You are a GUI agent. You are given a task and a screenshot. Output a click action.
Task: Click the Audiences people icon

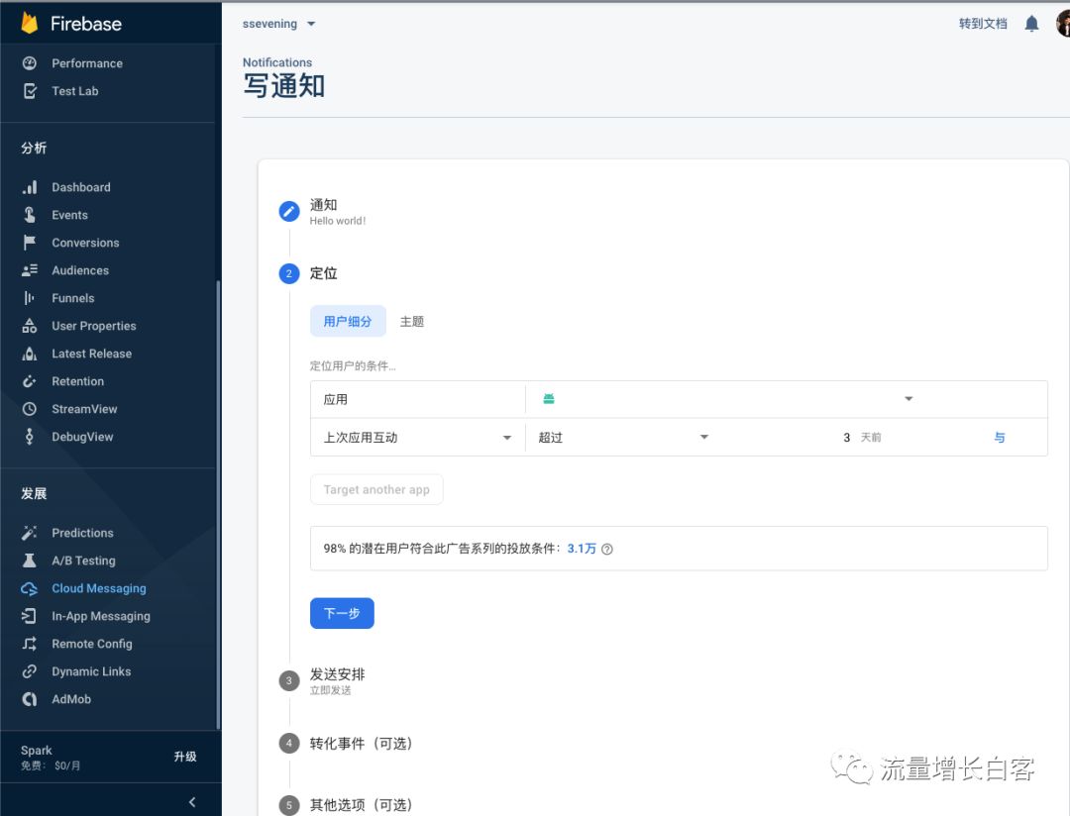point(30,270)
